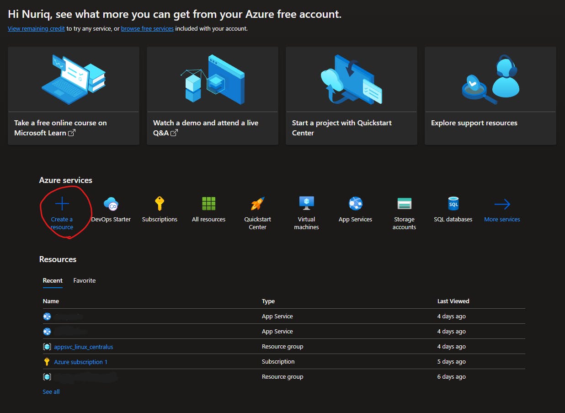Select the Recent resources tab
Viewport: 565px width, 413px height.
[x=53, y=280]
